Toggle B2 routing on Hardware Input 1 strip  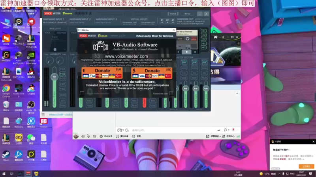click(x=63, y=89)
